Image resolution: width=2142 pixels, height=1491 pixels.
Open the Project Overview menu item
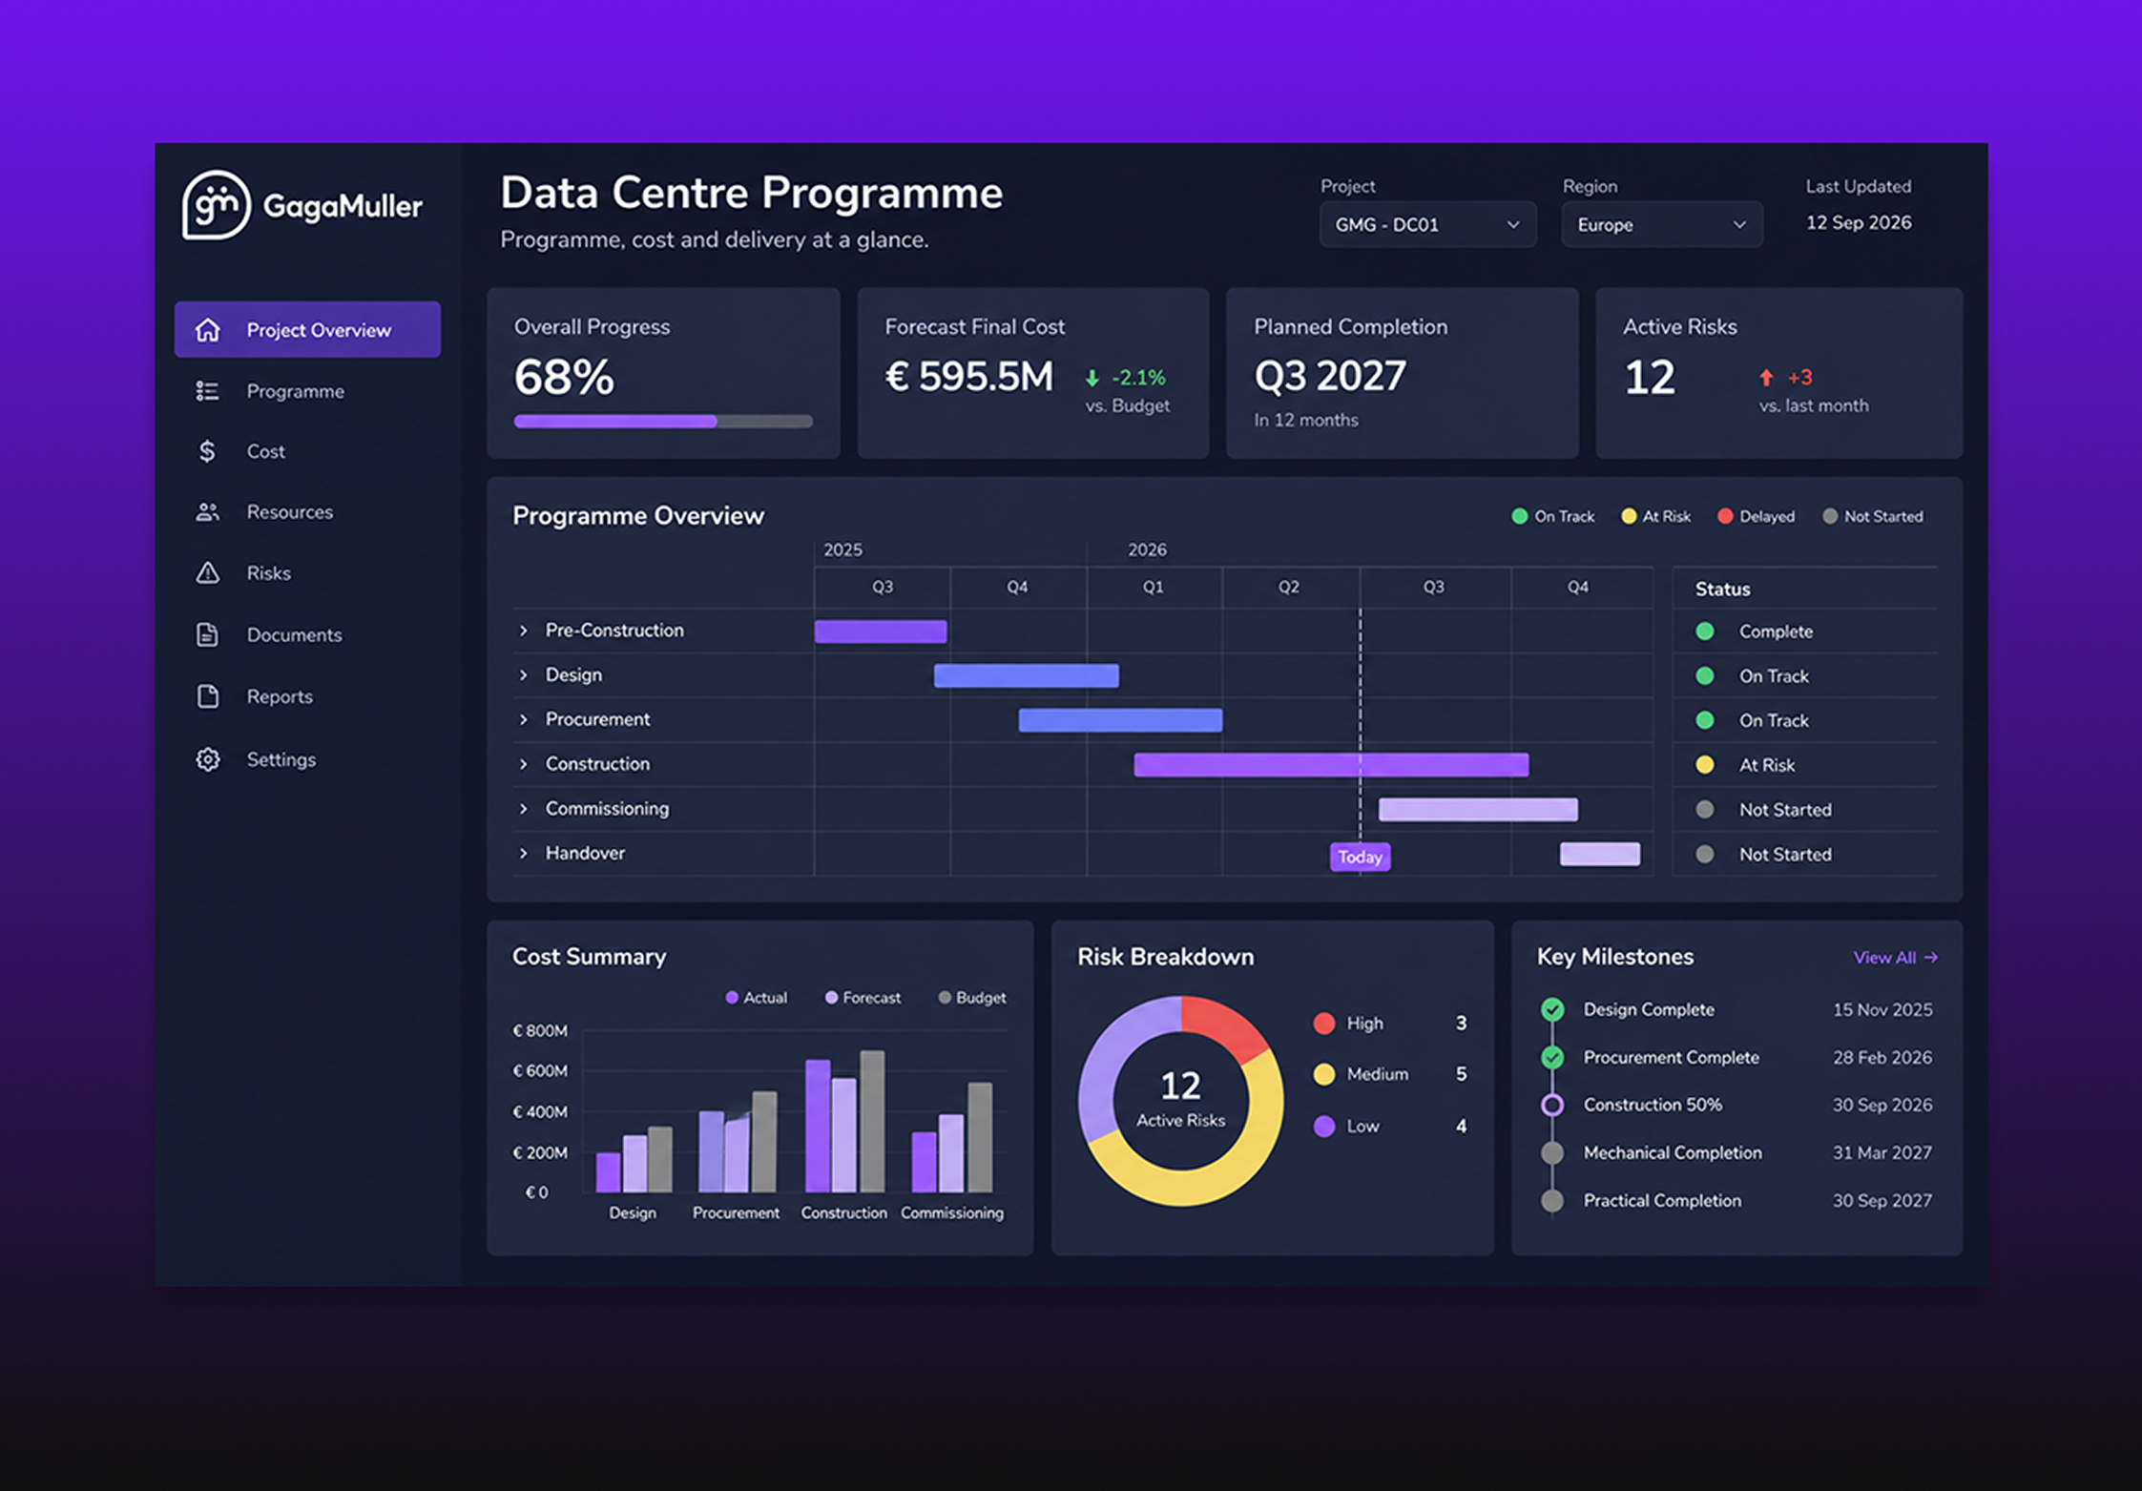[307, 330]
